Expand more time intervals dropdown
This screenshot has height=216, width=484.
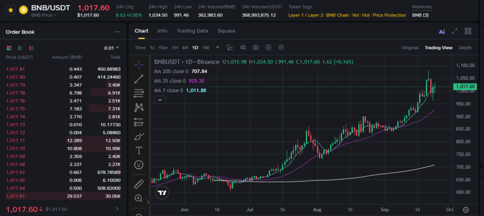click(x=217, y=48)
